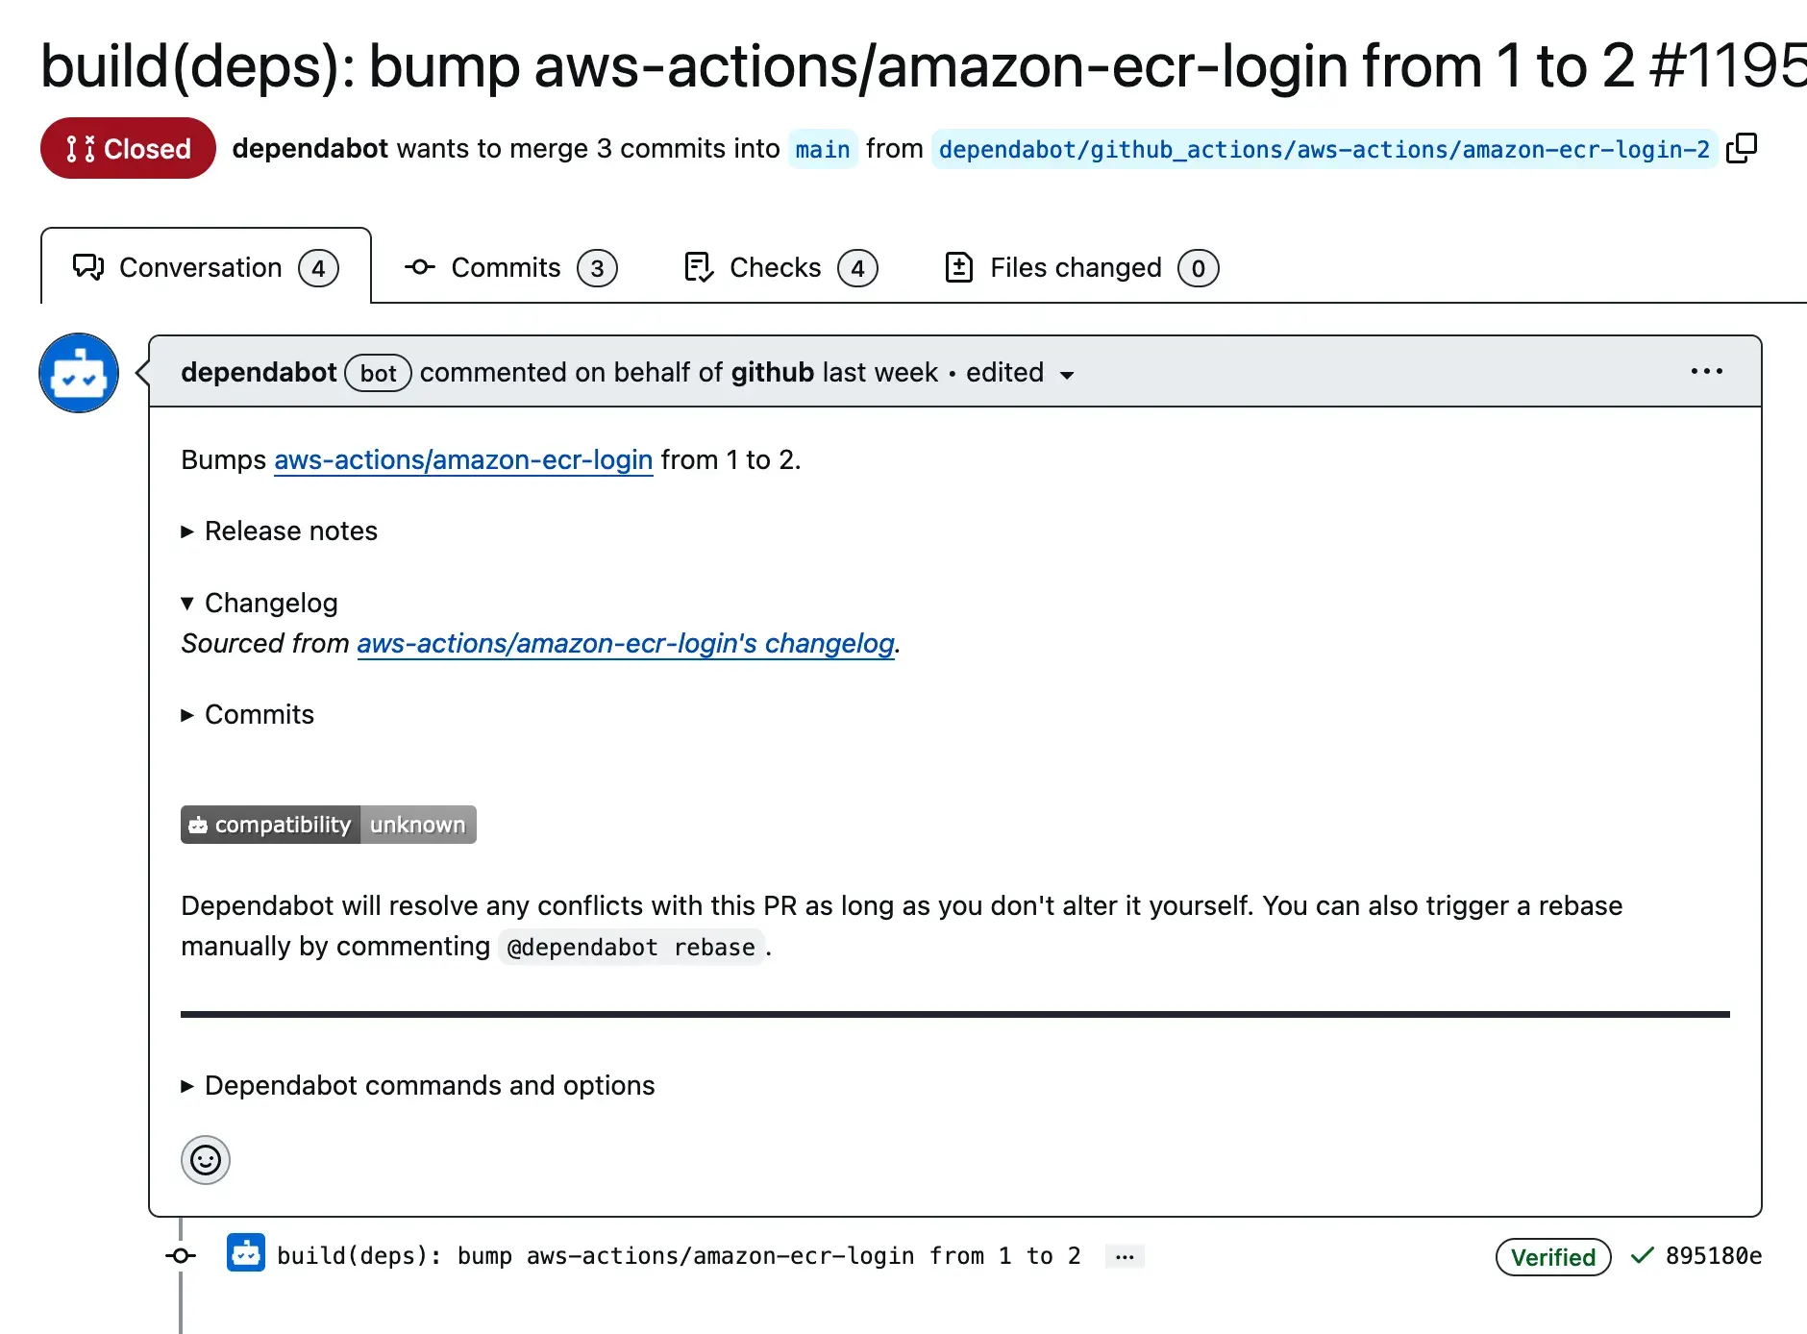Image resolution: width=1807 pixels, height=1334 pixels.
Task: Click the Closed pull request badge
Action: click(x=127, y=148)
